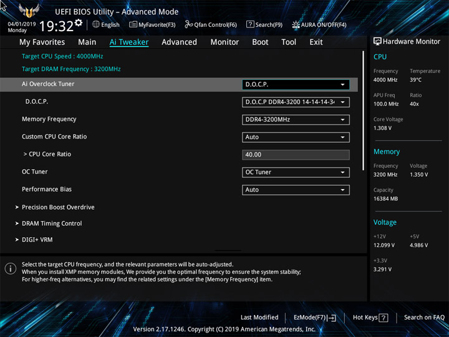Click Target CPU Speed : 4000MHz text

point(62,56)
